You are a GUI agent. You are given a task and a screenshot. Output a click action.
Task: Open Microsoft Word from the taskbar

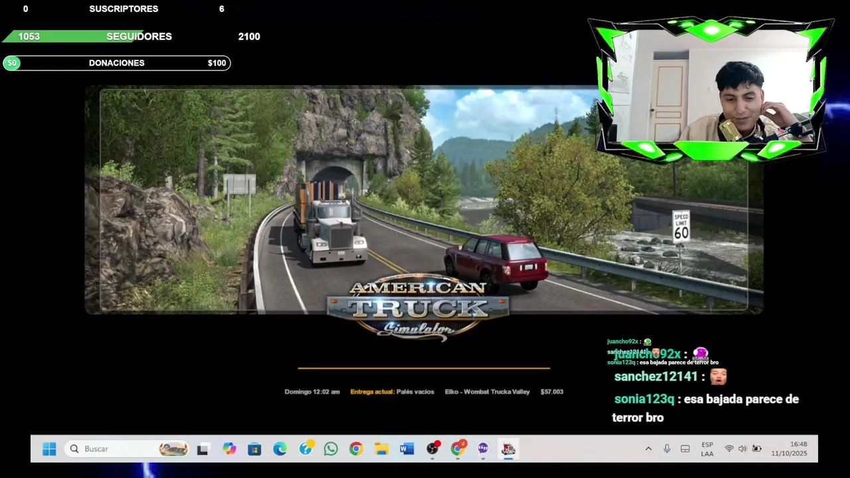tap(406, 449)
